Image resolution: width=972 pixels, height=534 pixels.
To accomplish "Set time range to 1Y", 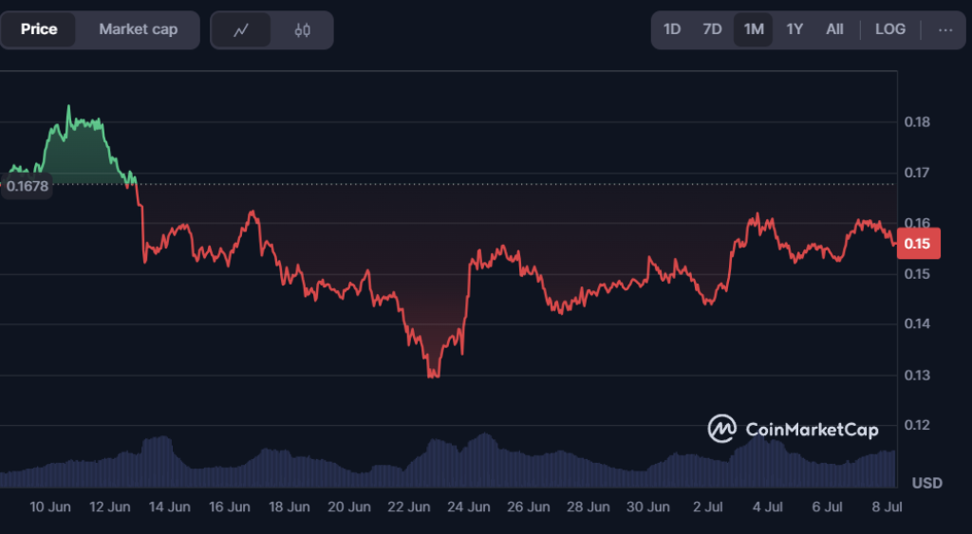I will (794, 29).
